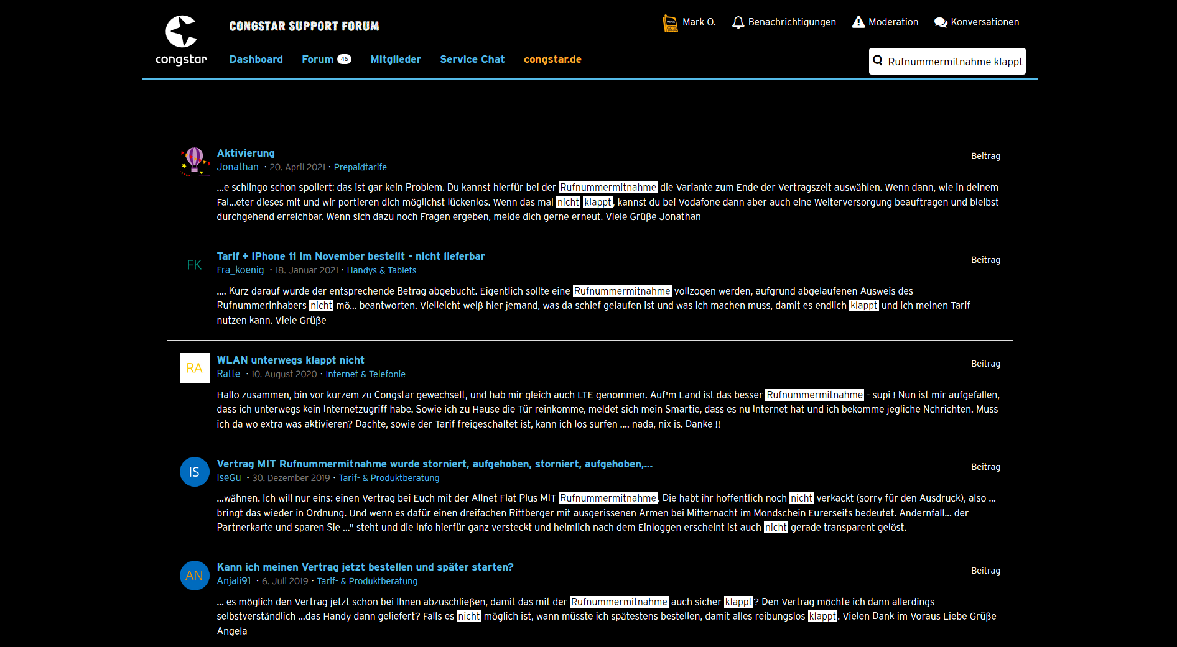Open Mark O. user menu
This screenshot has width=1177, height=647.
point(699,22)
